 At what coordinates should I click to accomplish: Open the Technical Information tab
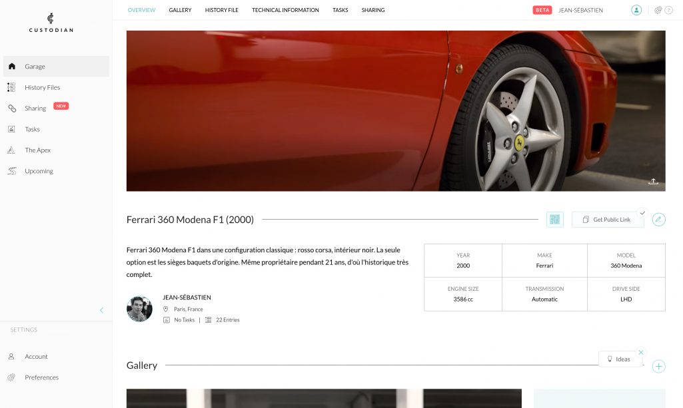click(285, 10)
